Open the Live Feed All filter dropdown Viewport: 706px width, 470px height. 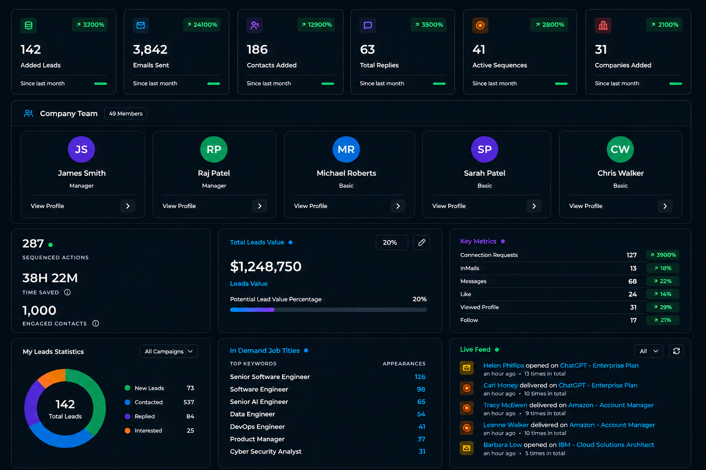649,351
